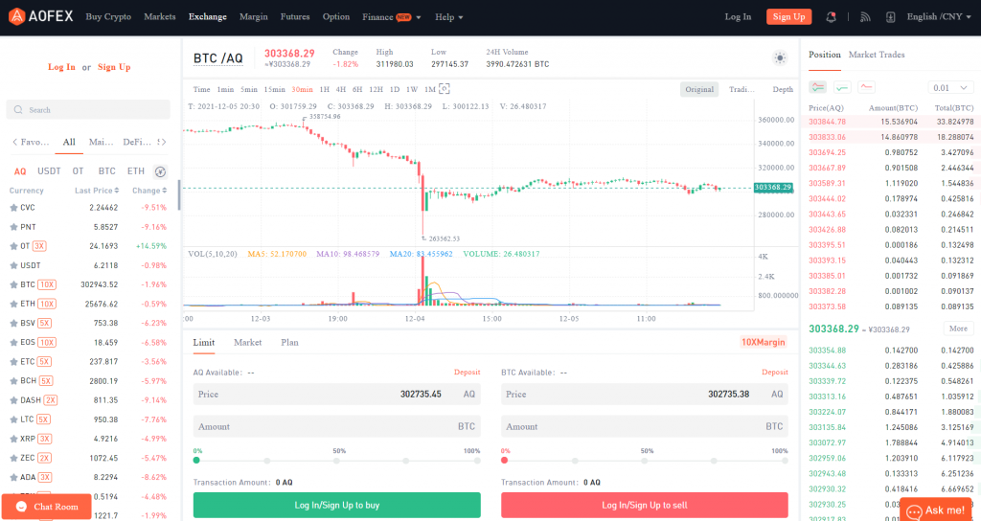Open the RSS feed icon in header

click(x=865, y=17)
